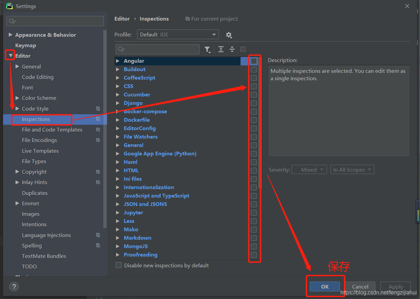
Task: Toggle the Django inspections checkbox
Action: [254, 103]
